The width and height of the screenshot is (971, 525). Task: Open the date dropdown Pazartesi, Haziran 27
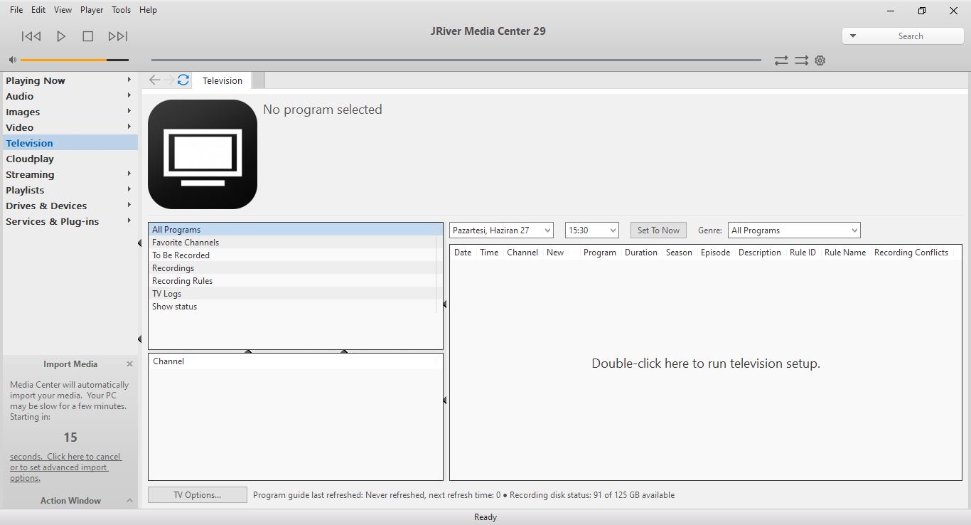point(501,230)
